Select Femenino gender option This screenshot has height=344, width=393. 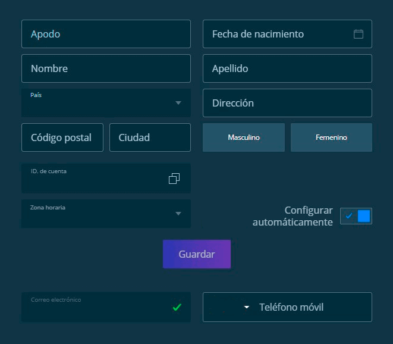click(331, 137)
